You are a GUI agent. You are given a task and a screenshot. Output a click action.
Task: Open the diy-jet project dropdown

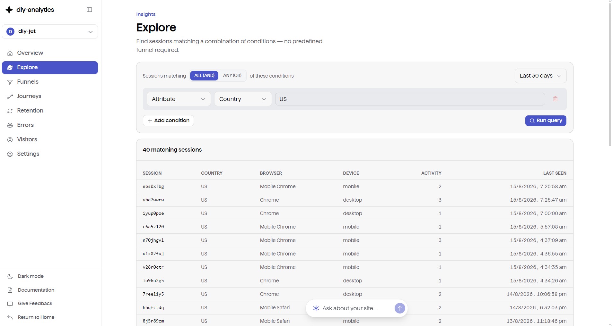point(50,31)
